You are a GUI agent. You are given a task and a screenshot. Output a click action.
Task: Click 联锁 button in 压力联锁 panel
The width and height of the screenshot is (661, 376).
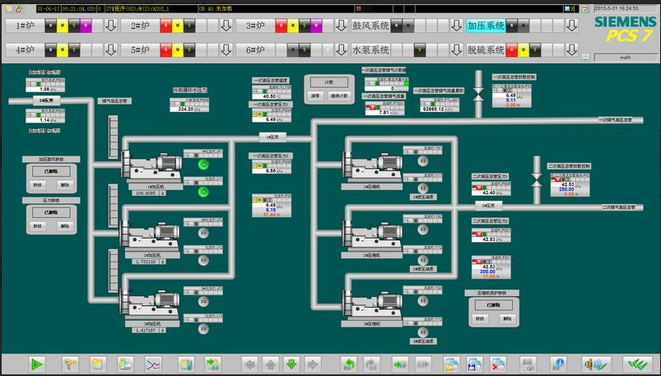point(38,226)
